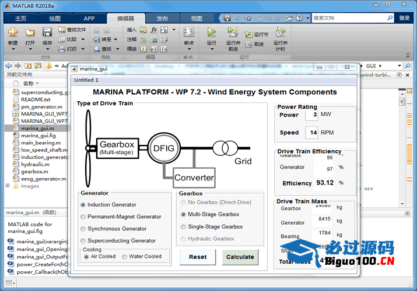This screenshot has width=417, height=291.
Task: Click the insert section icon next to 插入
Action: tap(143, 30)
